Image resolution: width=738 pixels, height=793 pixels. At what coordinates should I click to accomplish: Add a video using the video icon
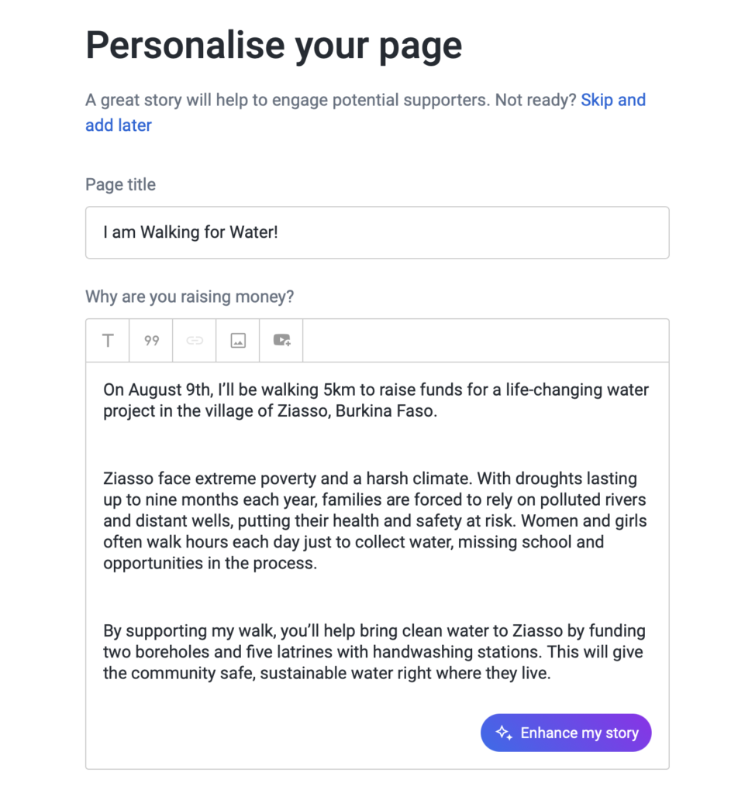coord(281,341)
